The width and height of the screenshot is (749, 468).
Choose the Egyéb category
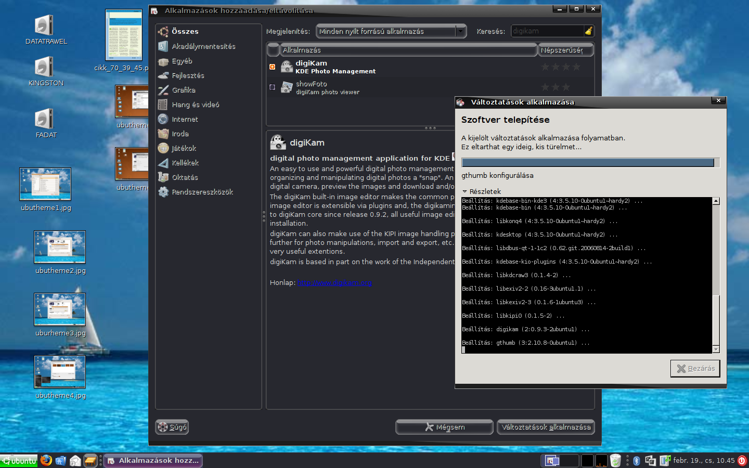point(208,61)
